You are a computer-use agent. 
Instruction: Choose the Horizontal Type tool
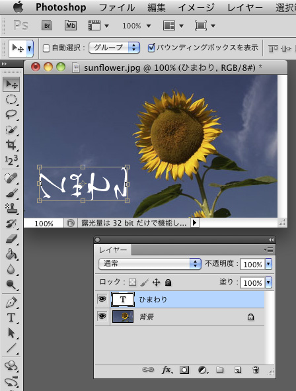pyautogui.click(x=11, y=318)
